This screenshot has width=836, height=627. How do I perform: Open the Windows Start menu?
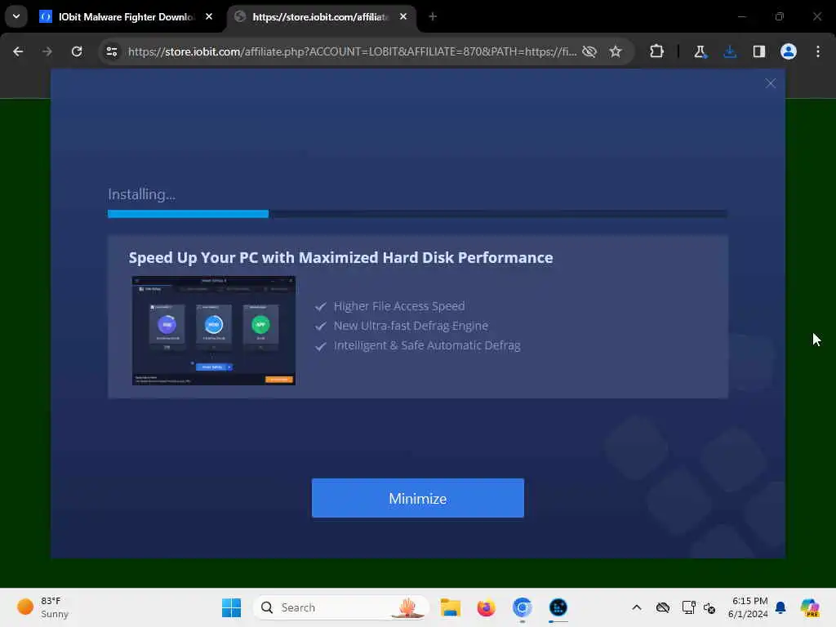click(231, 607)
